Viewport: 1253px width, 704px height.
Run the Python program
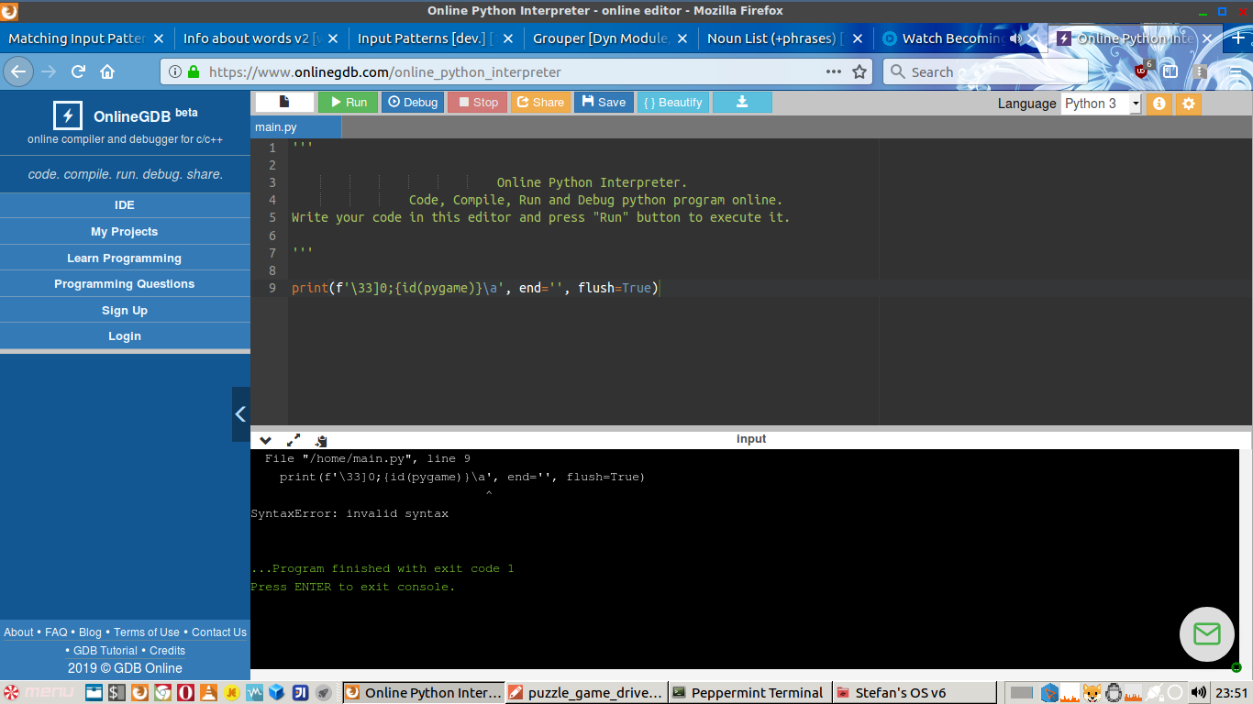tap(347, 103)
